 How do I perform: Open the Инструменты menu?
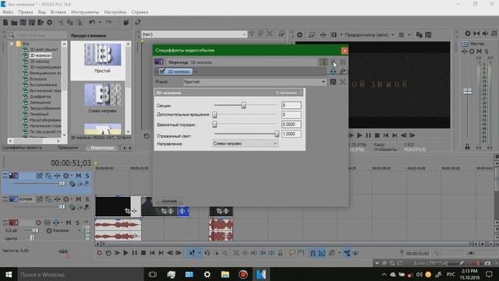pos(85,12)
